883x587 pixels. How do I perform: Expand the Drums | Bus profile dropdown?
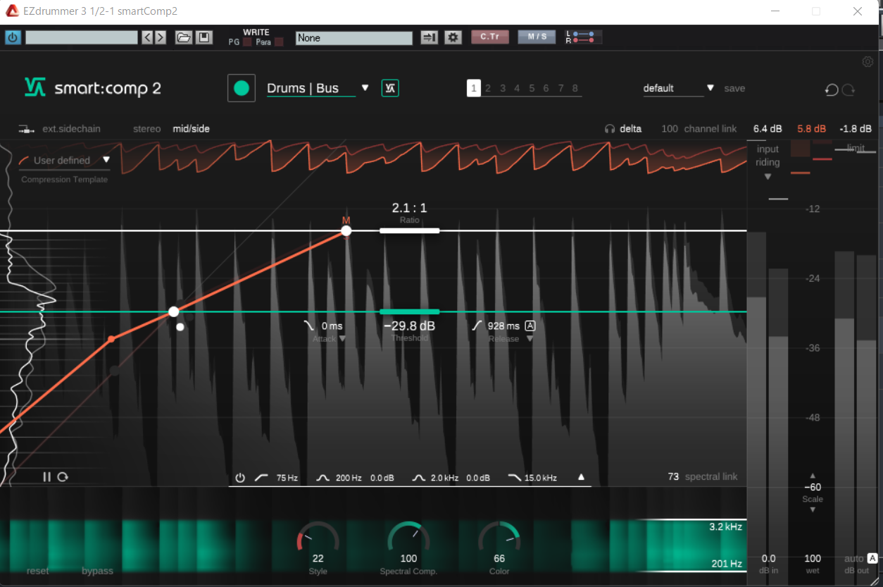coord(365,88)
